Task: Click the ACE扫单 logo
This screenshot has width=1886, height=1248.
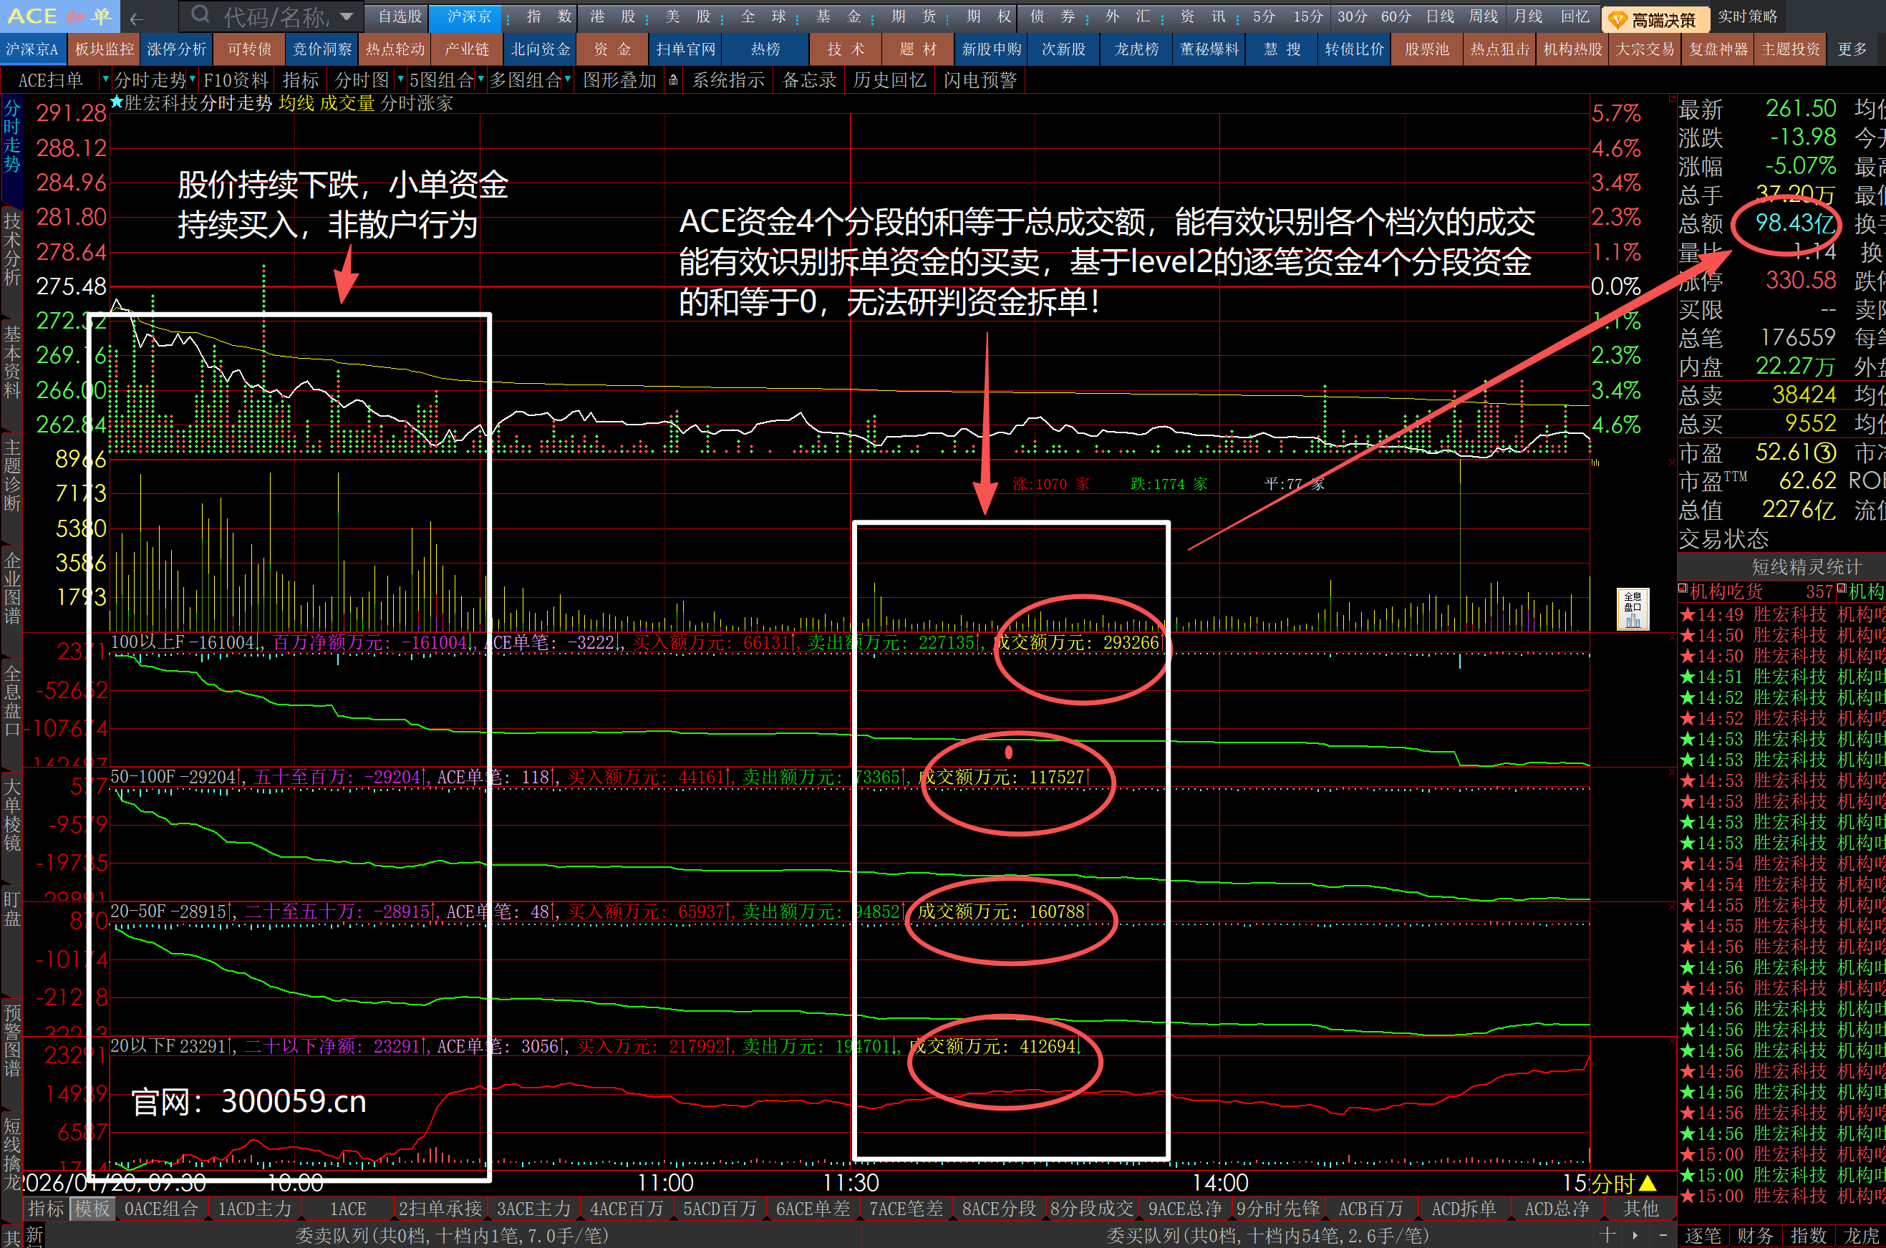Action: (59, 16)
